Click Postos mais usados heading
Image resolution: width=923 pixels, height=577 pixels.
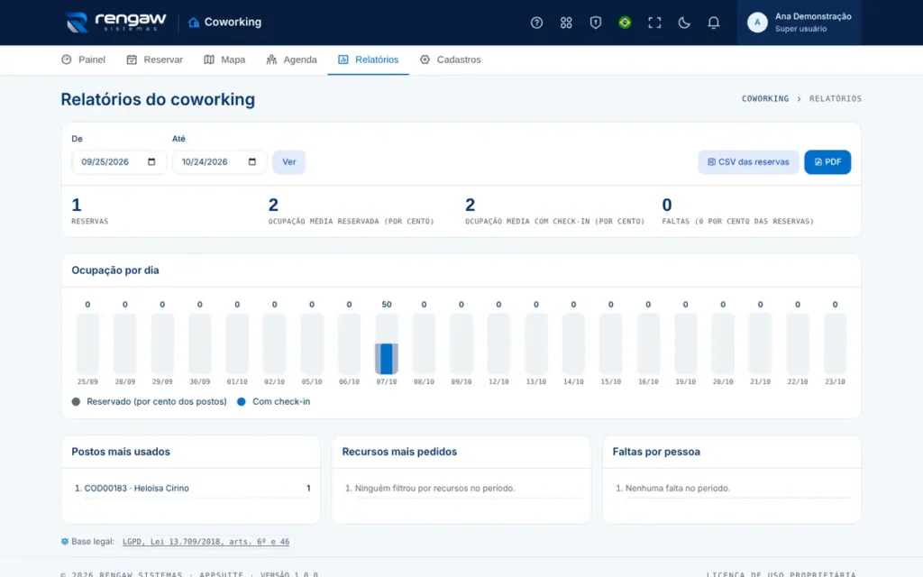[121, 452]
